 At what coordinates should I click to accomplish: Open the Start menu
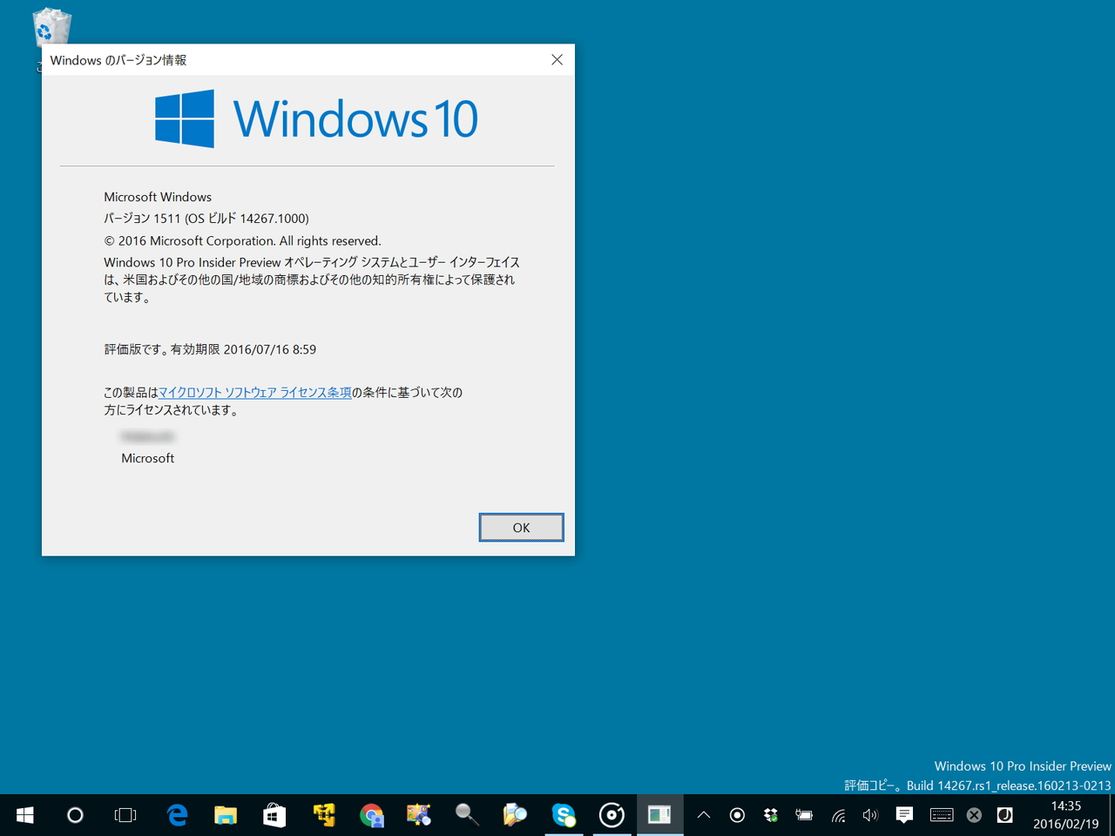(x=24, y=815)
